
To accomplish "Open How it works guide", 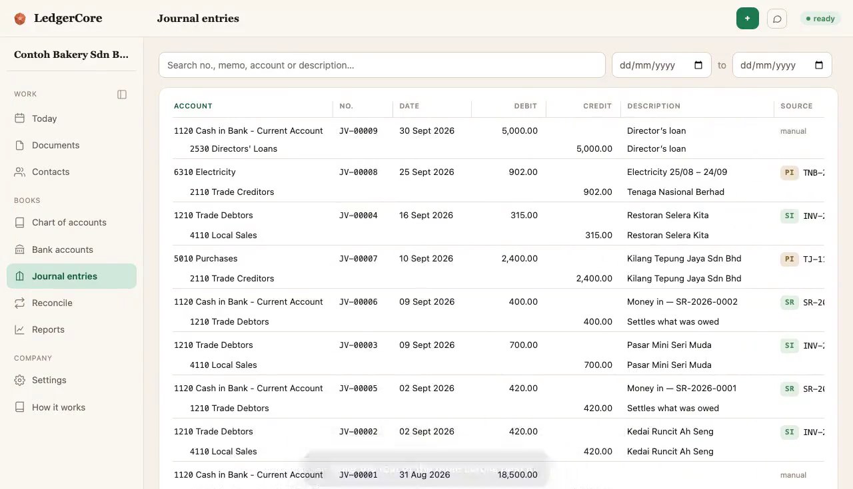I will (71, 407).
